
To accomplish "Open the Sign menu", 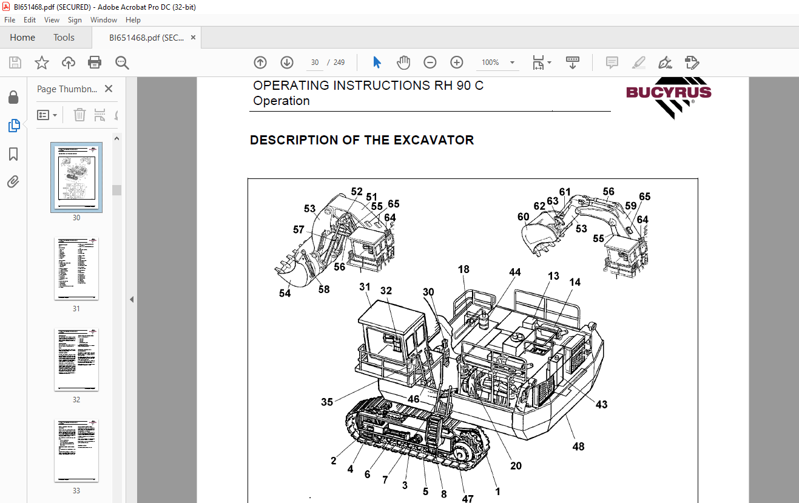I will (75, 20).
